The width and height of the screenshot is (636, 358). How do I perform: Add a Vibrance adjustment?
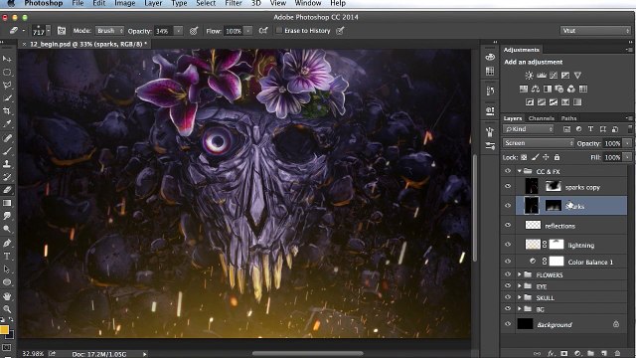577,76
